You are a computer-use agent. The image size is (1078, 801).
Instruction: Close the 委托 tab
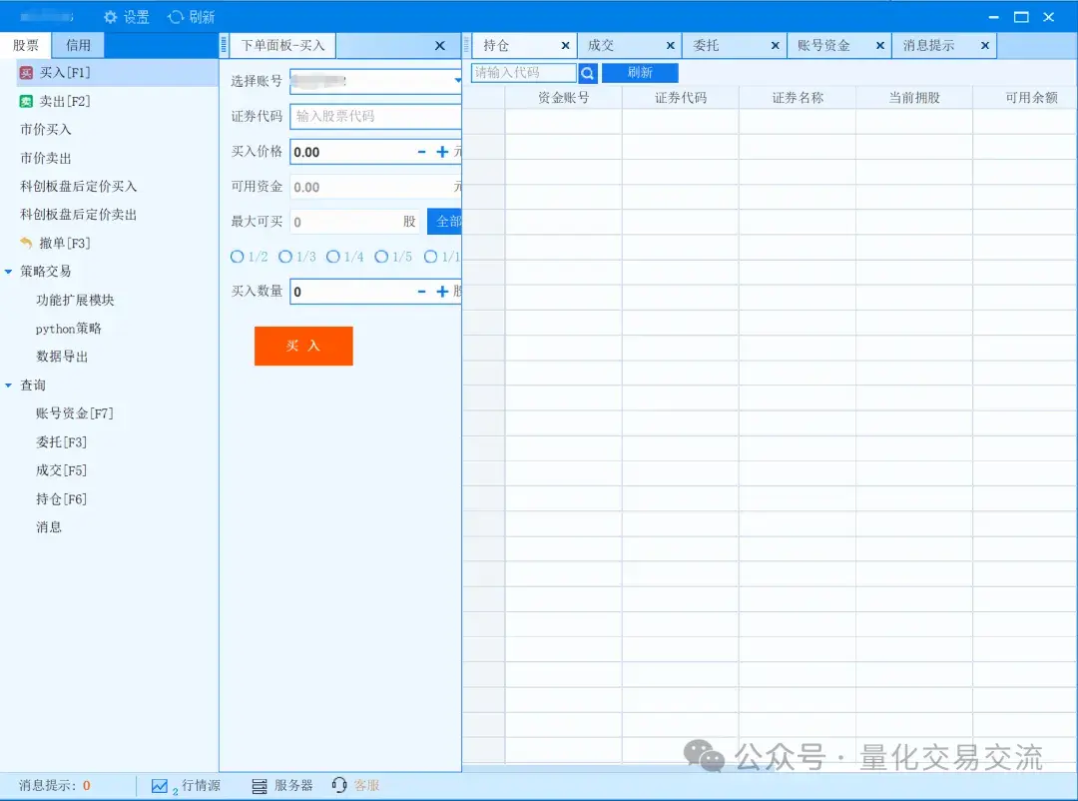click(x=775, y=45)
